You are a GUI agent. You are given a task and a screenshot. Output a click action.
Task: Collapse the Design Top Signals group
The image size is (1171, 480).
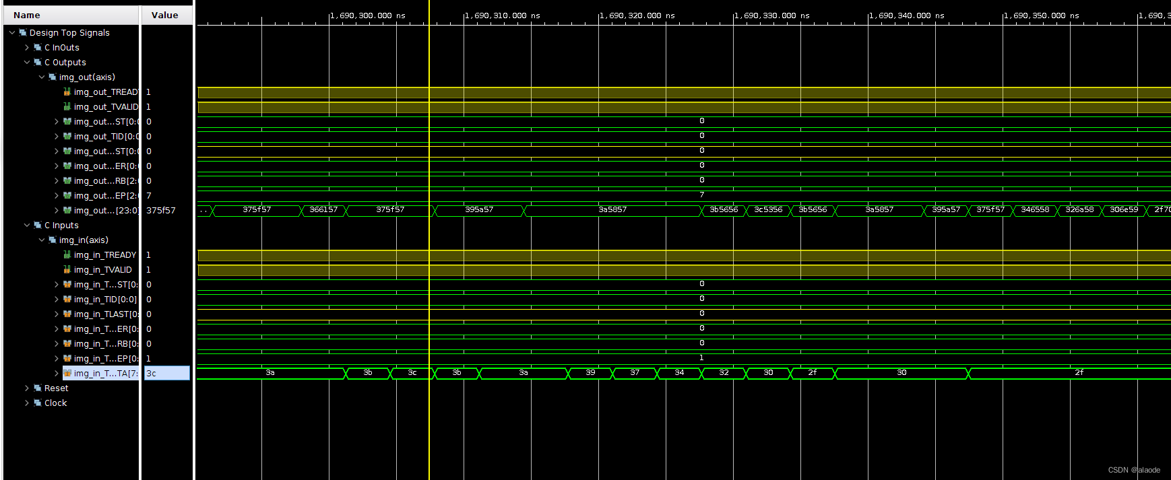tap(12, 32)
